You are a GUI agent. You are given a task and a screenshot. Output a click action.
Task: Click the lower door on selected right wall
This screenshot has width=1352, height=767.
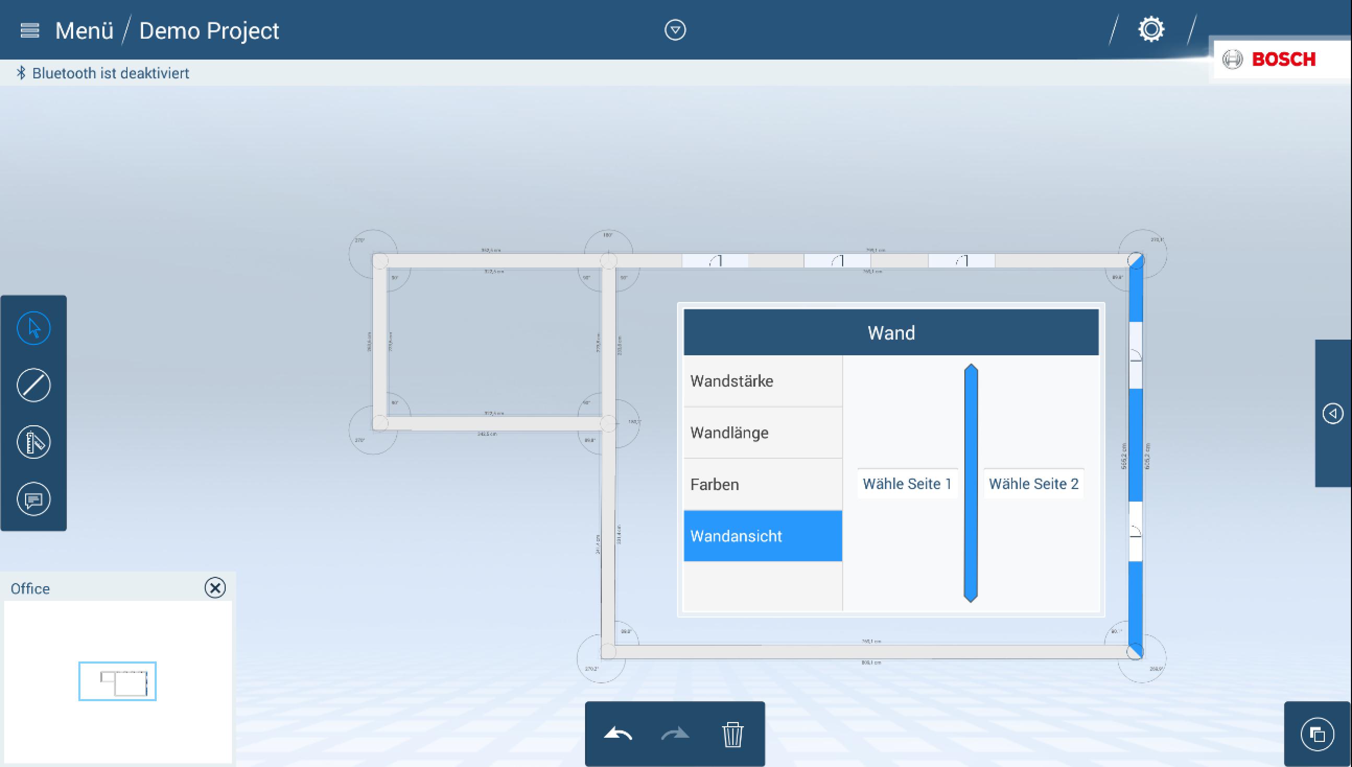pos(1136,531)
